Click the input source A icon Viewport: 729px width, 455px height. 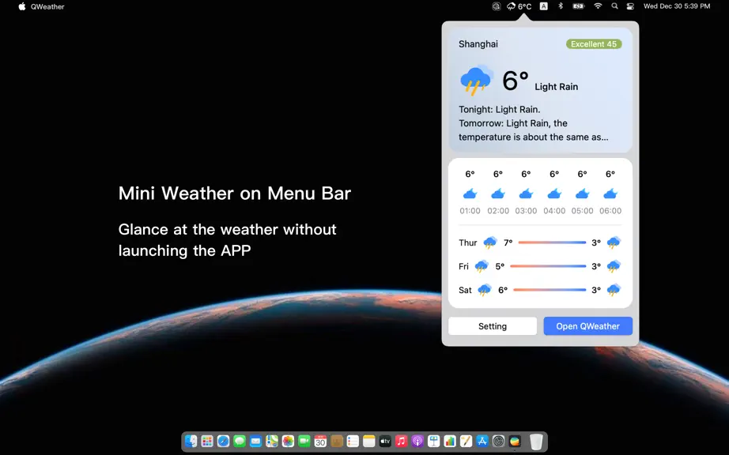543,6
